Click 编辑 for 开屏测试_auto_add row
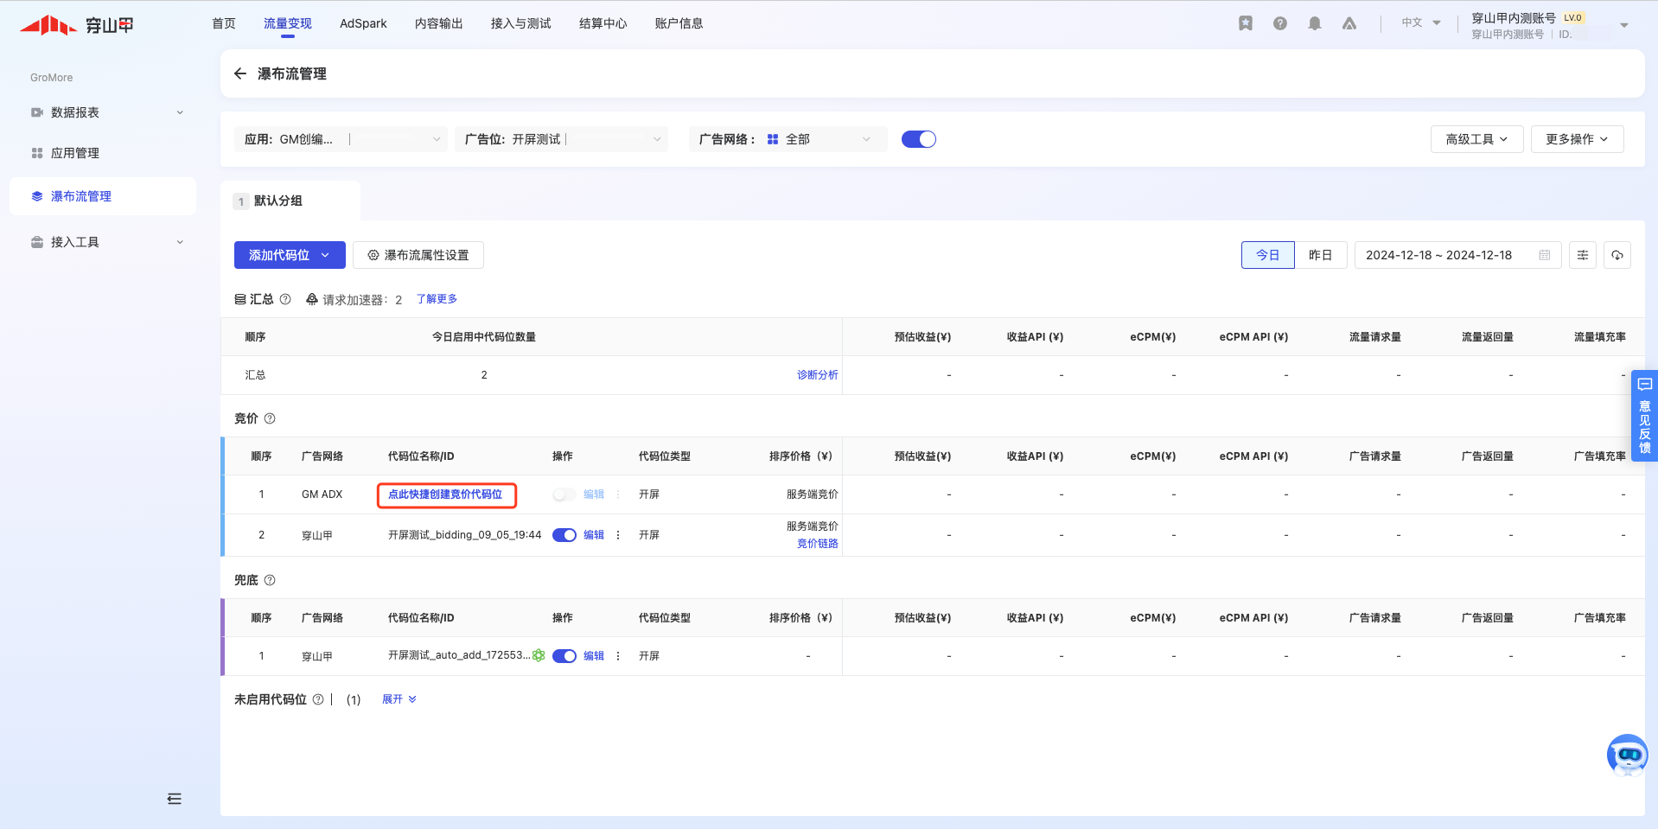The height and width of the screenshot is (829, 1658). click(x=594, y=656)
